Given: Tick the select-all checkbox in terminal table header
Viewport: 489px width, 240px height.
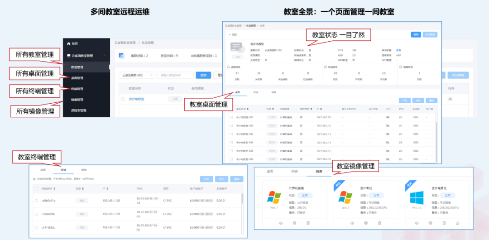Looking at the screenshot, I should [37, 189].
